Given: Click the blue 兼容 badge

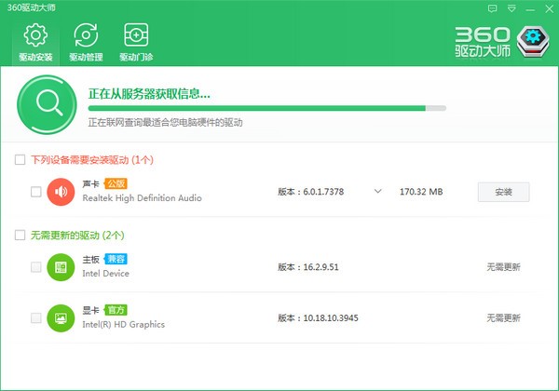Looking at the screenshot, I should coord(116,259).
